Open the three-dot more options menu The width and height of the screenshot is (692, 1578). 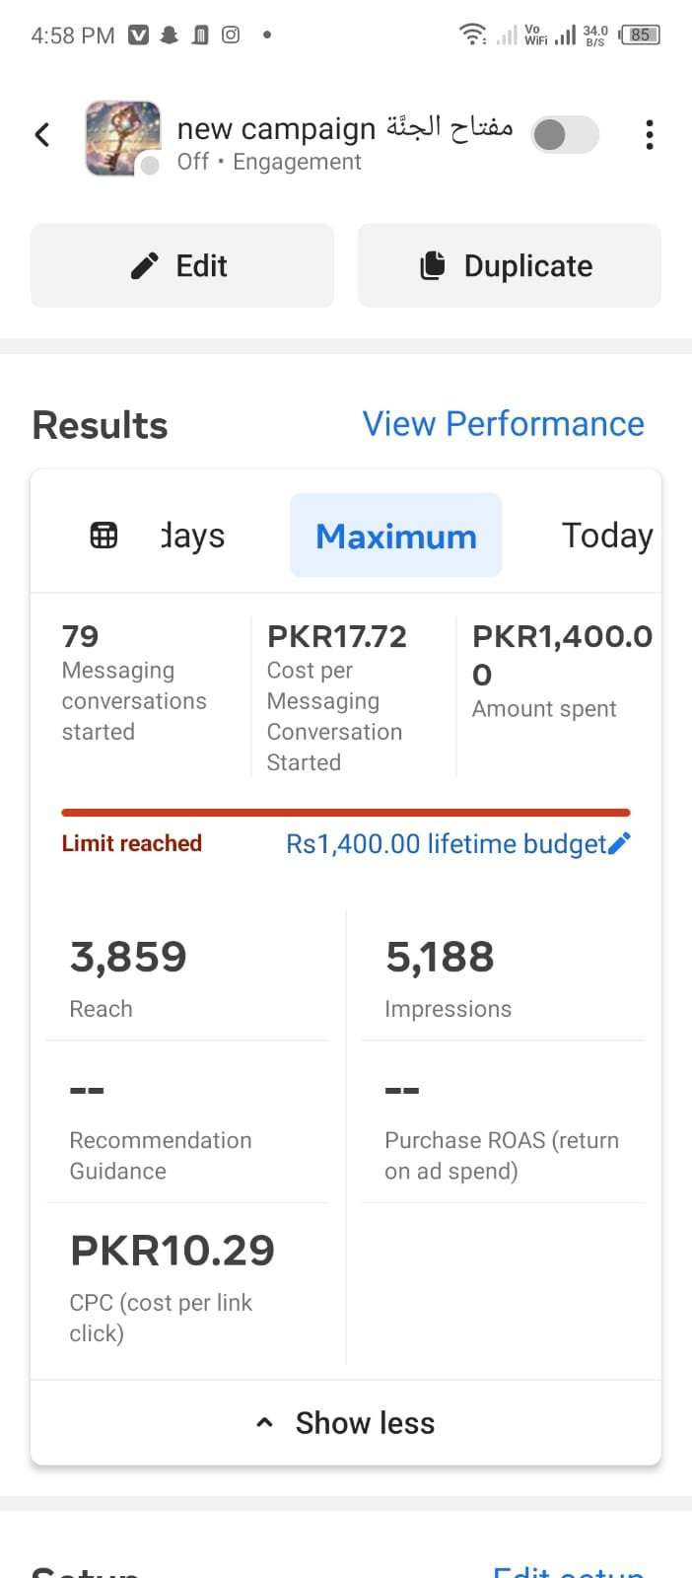click(x=649, y=135)
